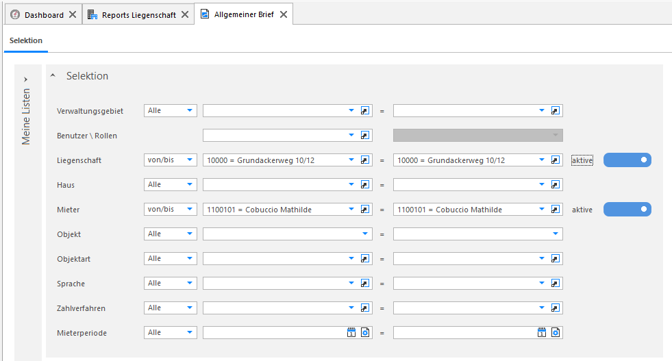Click the Benutzer \ Rollen label
This screenshot has height=361, width=672.
click(86, 136)
